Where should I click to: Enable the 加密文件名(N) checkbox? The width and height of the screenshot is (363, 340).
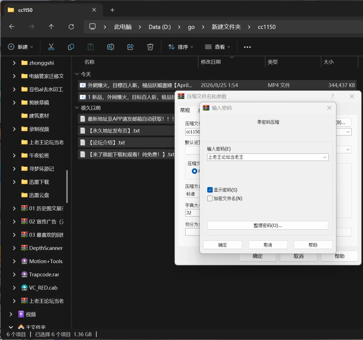(210, 198)
